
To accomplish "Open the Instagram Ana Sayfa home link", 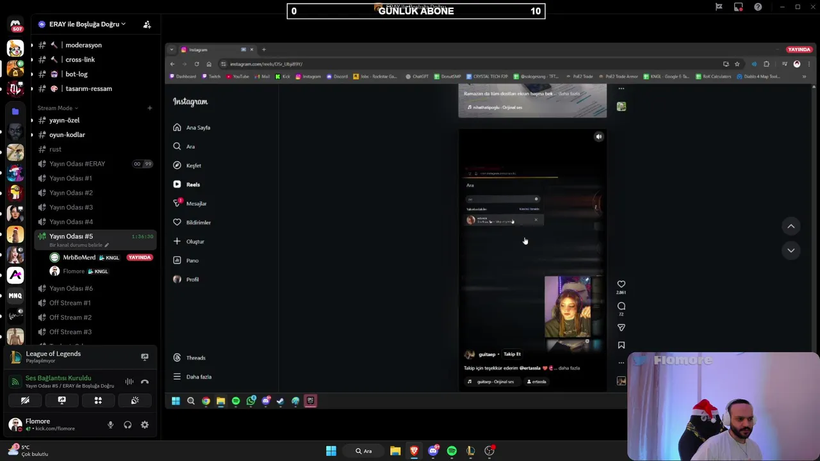I will pyautogui.click(x=192, y=127).
